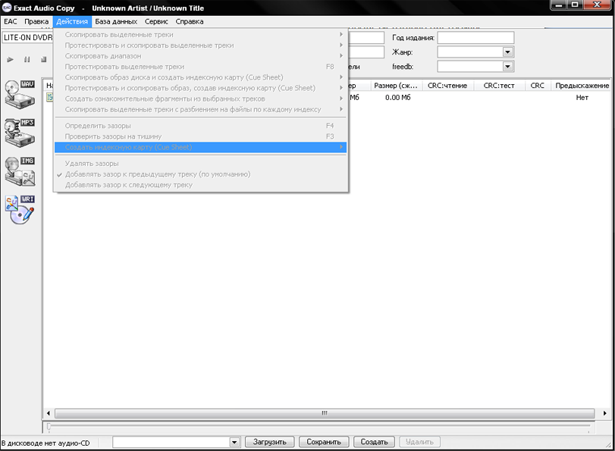Click the Создать button
615x451 pixels.
click(x=374, y=442)
